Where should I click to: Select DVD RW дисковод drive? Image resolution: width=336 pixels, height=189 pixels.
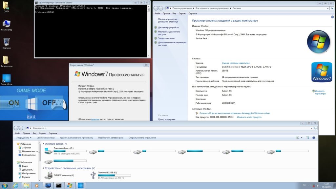point(59,175)
